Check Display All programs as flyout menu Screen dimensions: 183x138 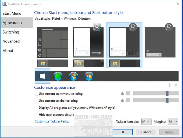pos(36,108)
